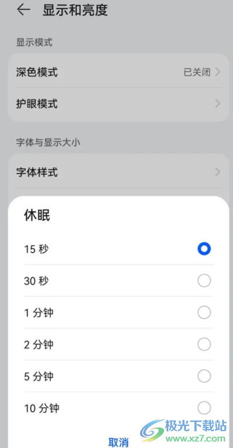Image resolution: width=233 pixels, height=448 pixels.
Task: Open the 字体样式 chevron arrow
Action: [x=218, y=172]
